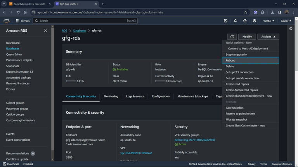Open a new browser tab
The image size is (298, 167).
[x=103, y=4]
